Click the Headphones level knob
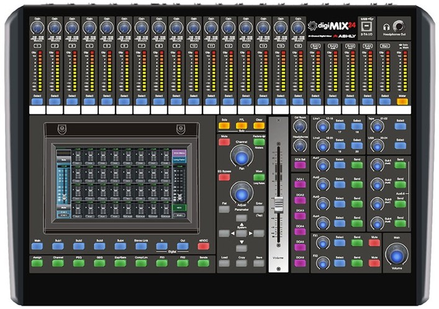The width and height of the screenshot is (439, 309). point(300,146)
